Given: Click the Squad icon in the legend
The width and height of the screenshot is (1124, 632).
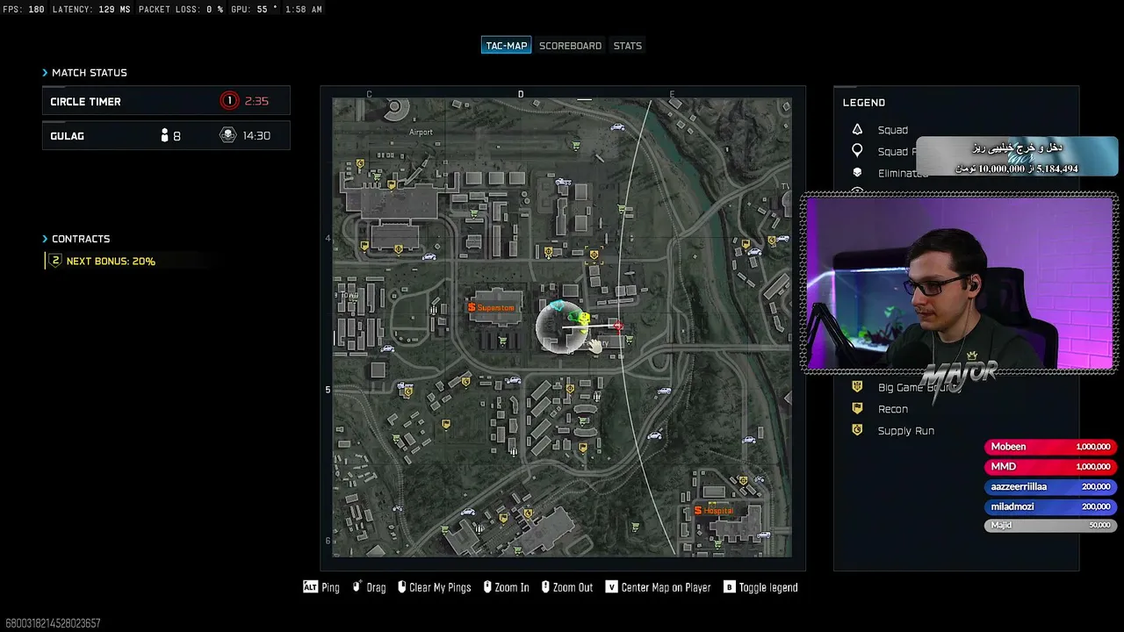Looking at the screenshot, I should [x=857, y=130].
